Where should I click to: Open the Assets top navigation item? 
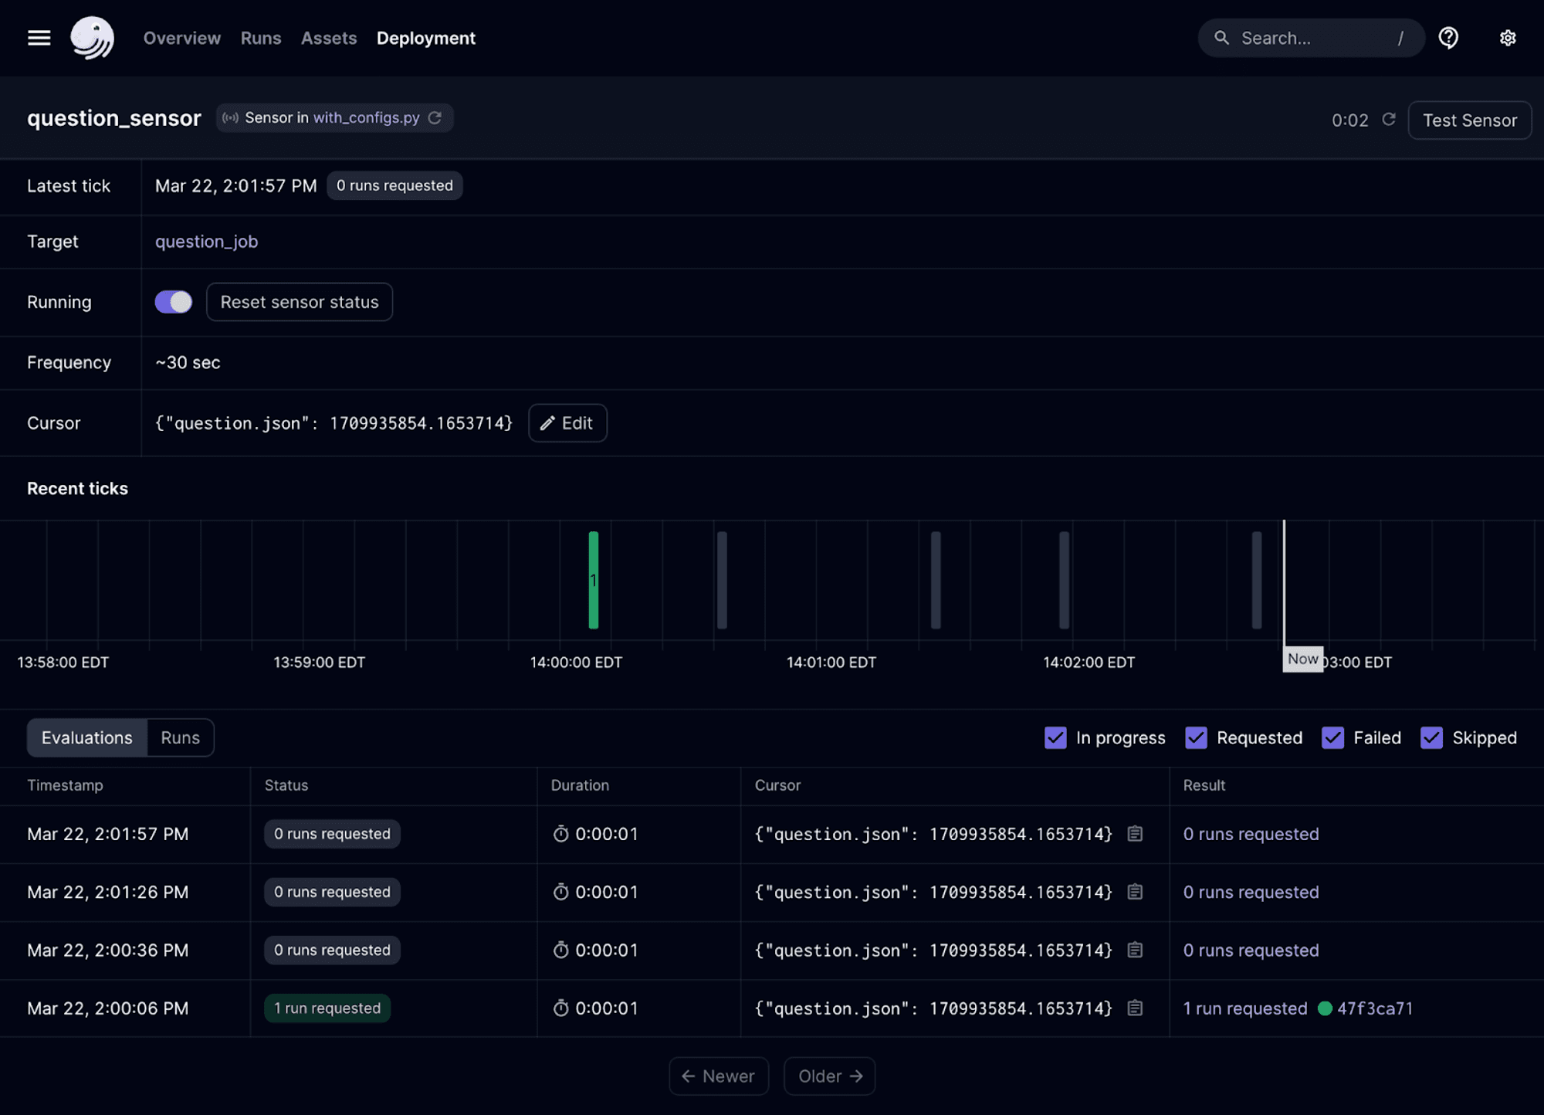click(x=329, y=38)
